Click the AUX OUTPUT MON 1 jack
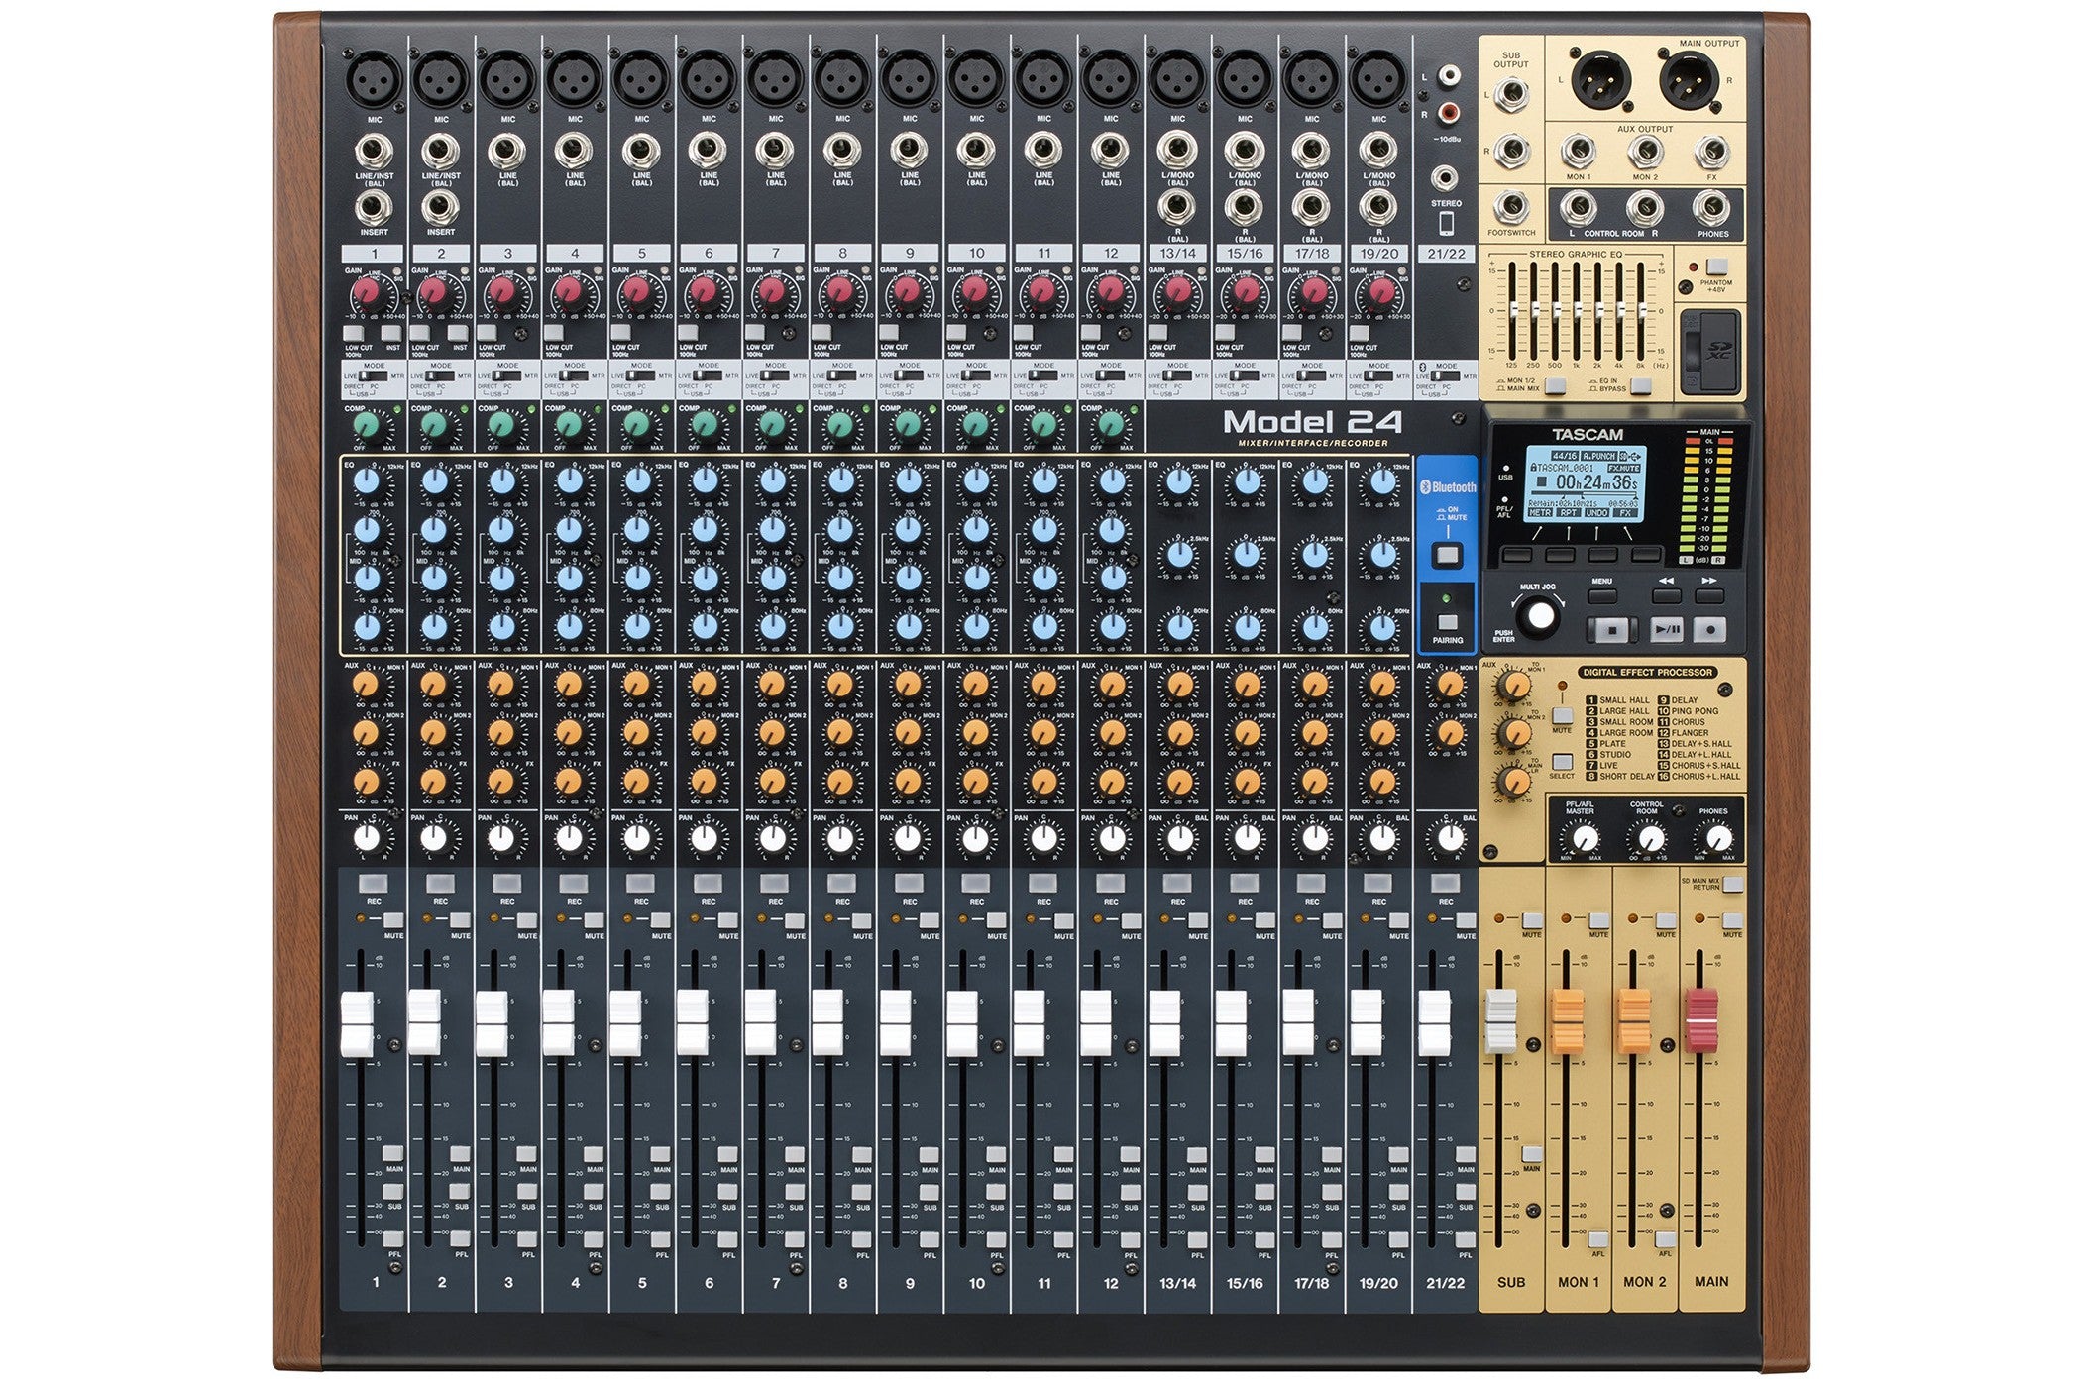The width and height of the screenshot is (2081, 1387). click(x=1578, y=153)
